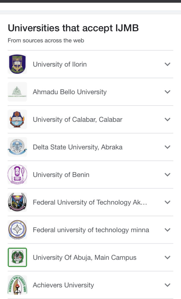Screen dimensions: 181x299
Task: Click the Achievers University logo
Action: [17, 285]
